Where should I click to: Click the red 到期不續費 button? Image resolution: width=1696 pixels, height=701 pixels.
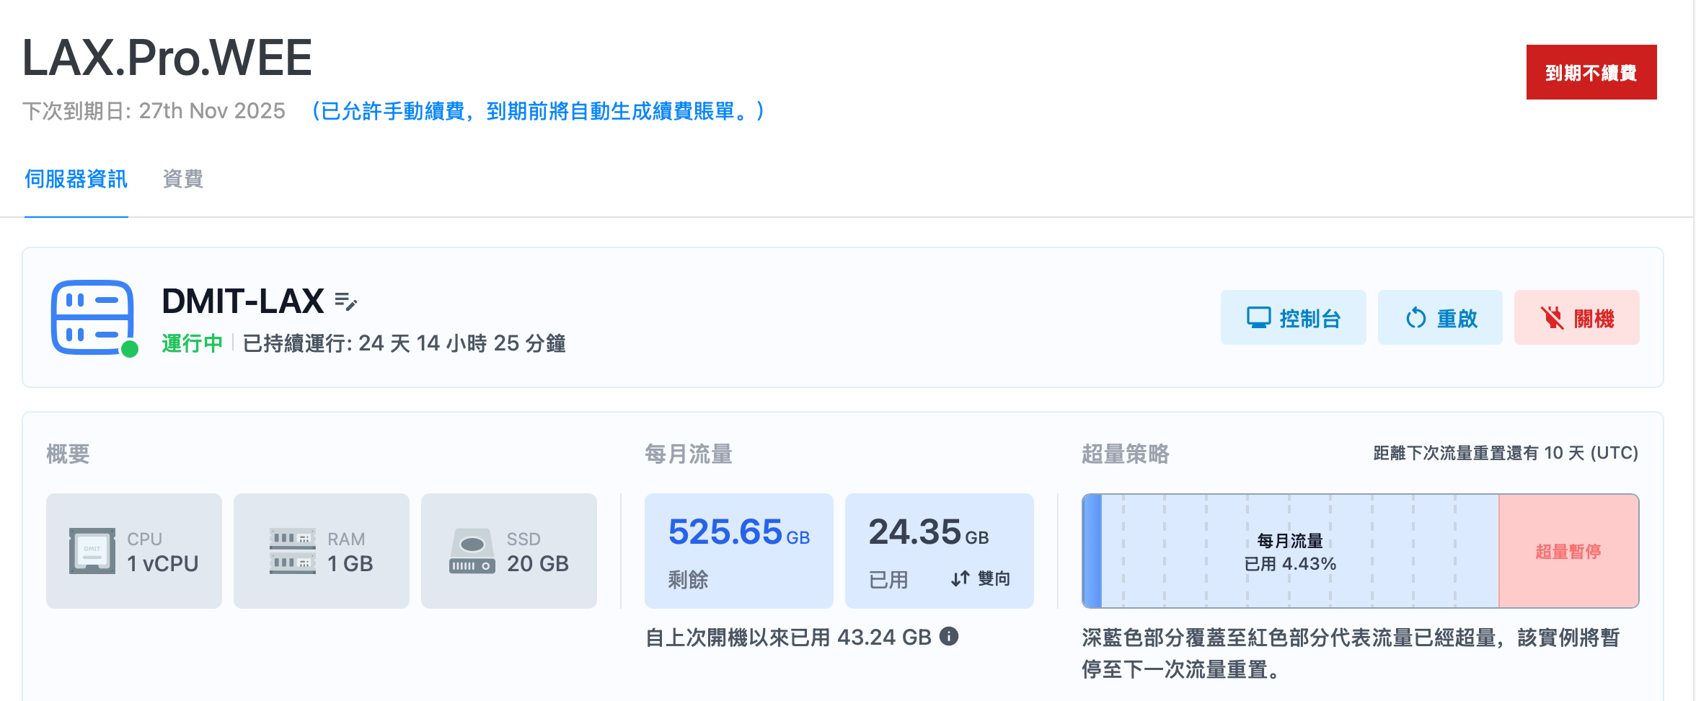click(1591, 72)
